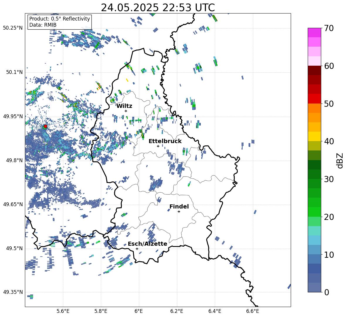
Task: Click the 'Product: 0.5° Reflectivity' text
Action: pos(59,18)
